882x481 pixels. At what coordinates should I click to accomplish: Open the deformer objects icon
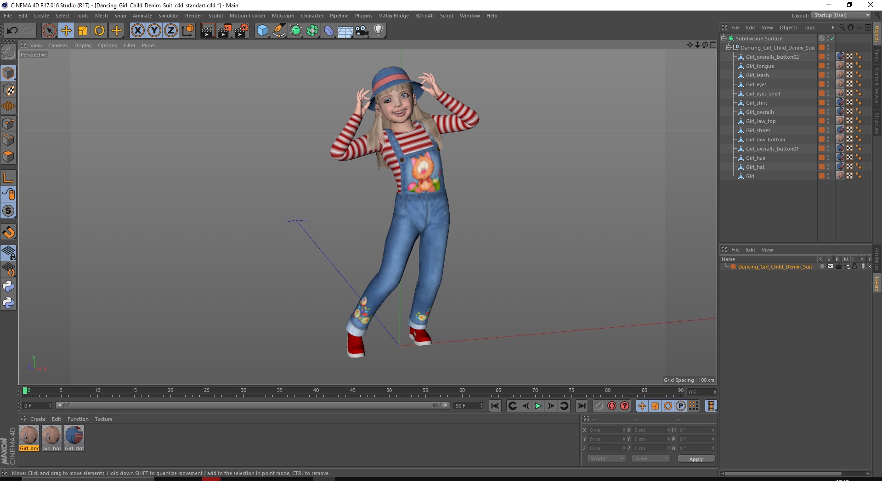329,31
